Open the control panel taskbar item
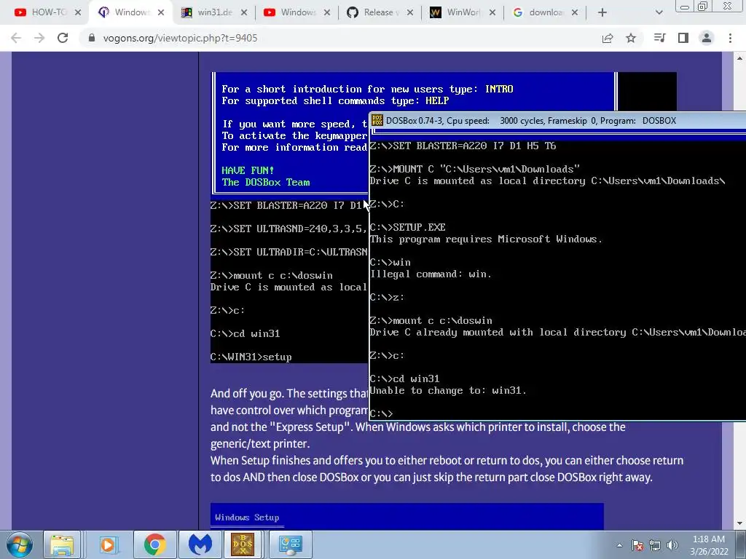 click(290, 544)
